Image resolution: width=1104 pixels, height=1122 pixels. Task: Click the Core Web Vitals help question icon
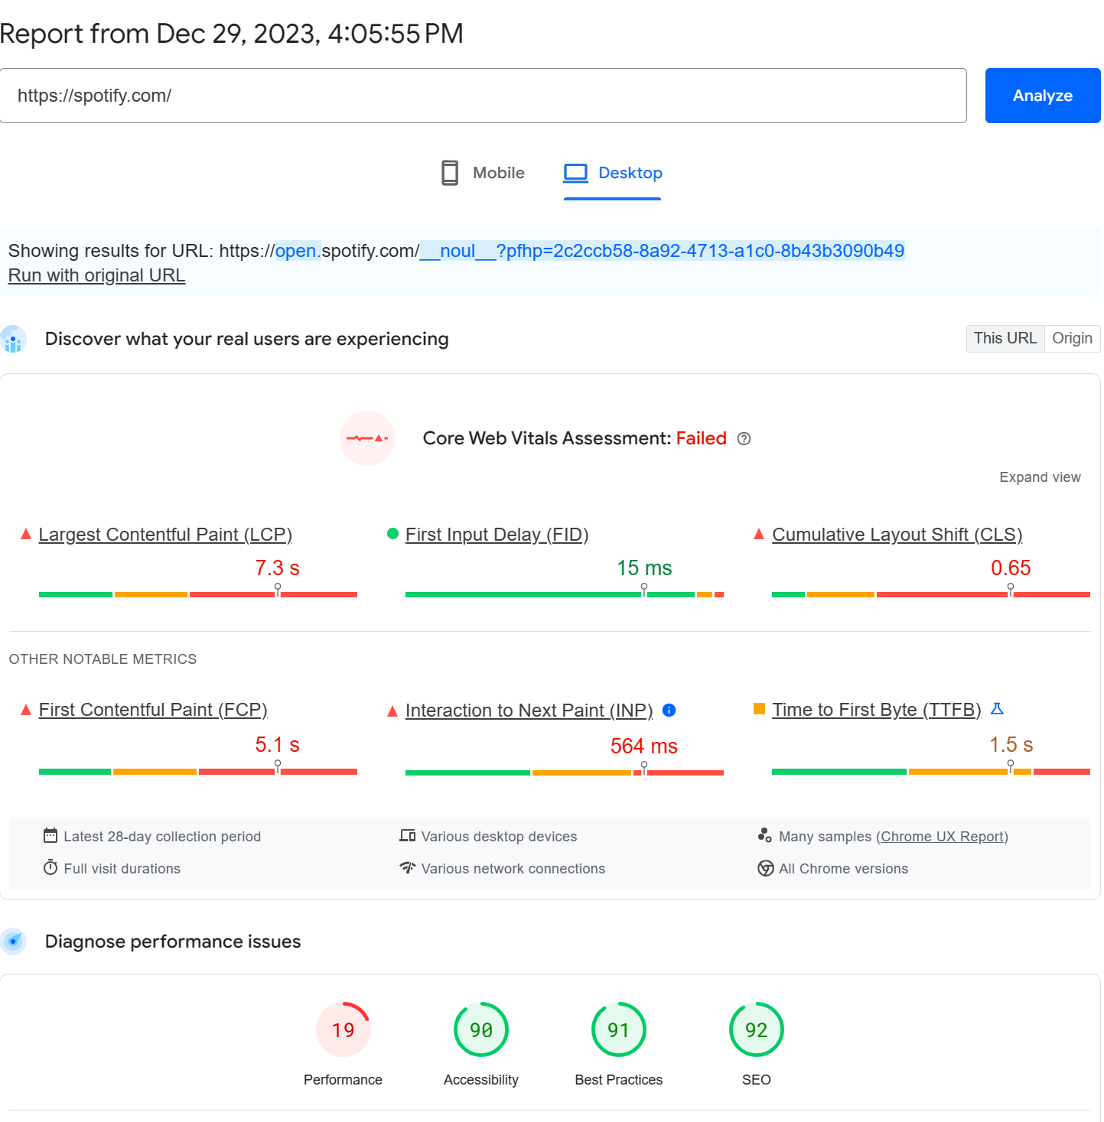(x=744, y=439)
